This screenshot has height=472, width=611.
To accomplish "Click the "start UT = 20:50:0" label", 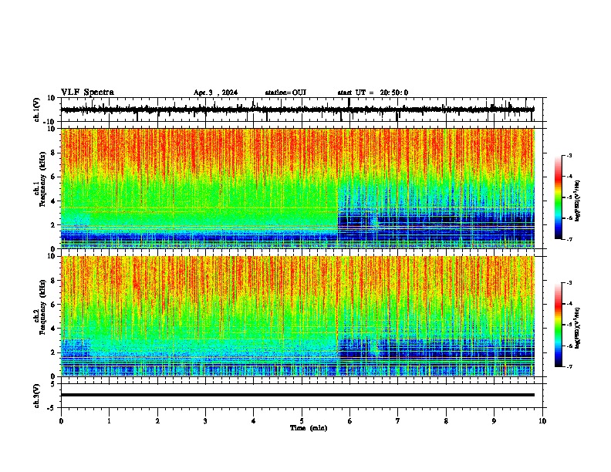I will point(373,93).
